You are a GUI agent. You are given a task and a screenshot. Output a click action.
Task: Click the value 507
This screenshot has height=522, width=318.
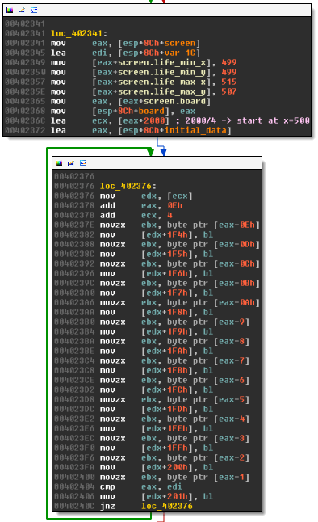point(229,91)
